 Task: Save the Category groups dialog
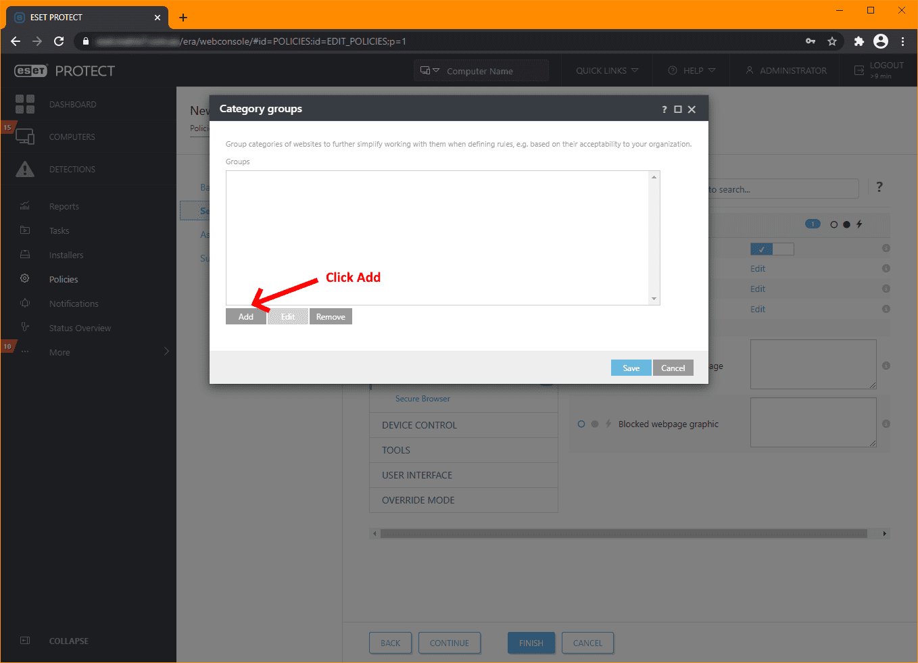point(631,368)
